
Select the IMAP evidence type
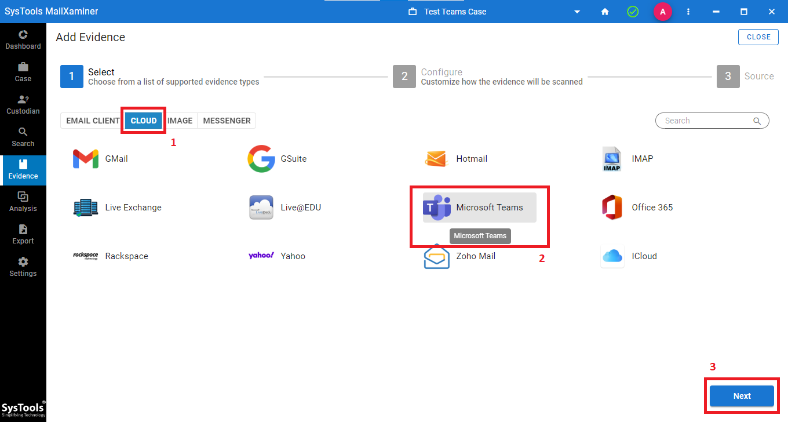pos(628,159)
